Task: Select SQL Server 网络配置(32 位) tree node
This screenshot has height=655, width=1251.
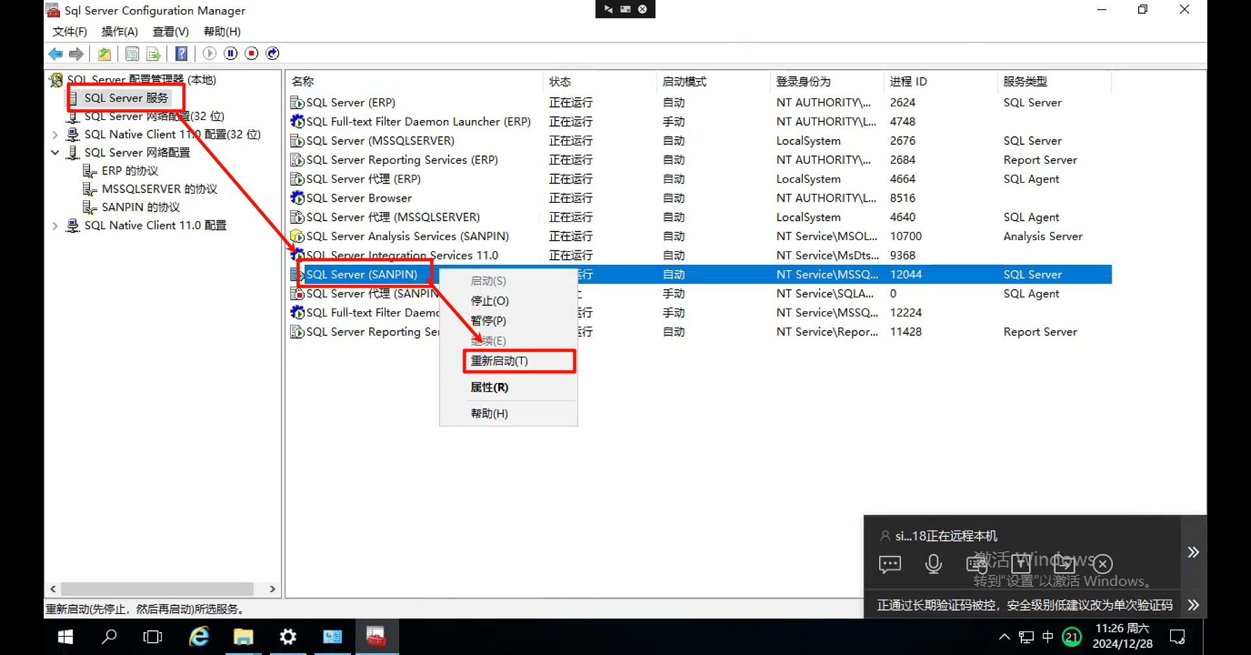Action: pyautogui.click(x=154, y=116)
